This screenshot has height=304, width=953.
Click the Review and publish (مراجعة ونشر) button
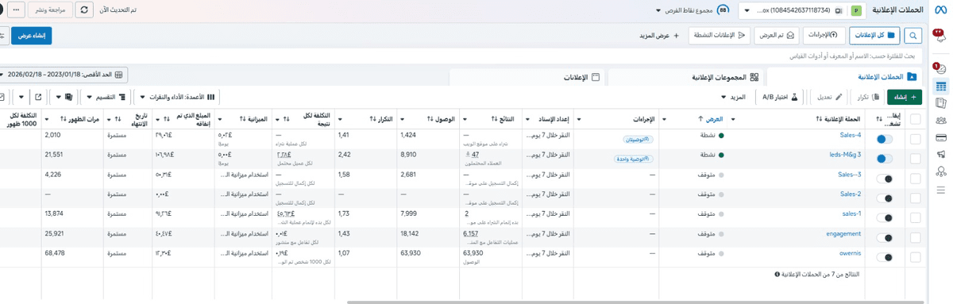pyautogui.click(x=51, y=10)
